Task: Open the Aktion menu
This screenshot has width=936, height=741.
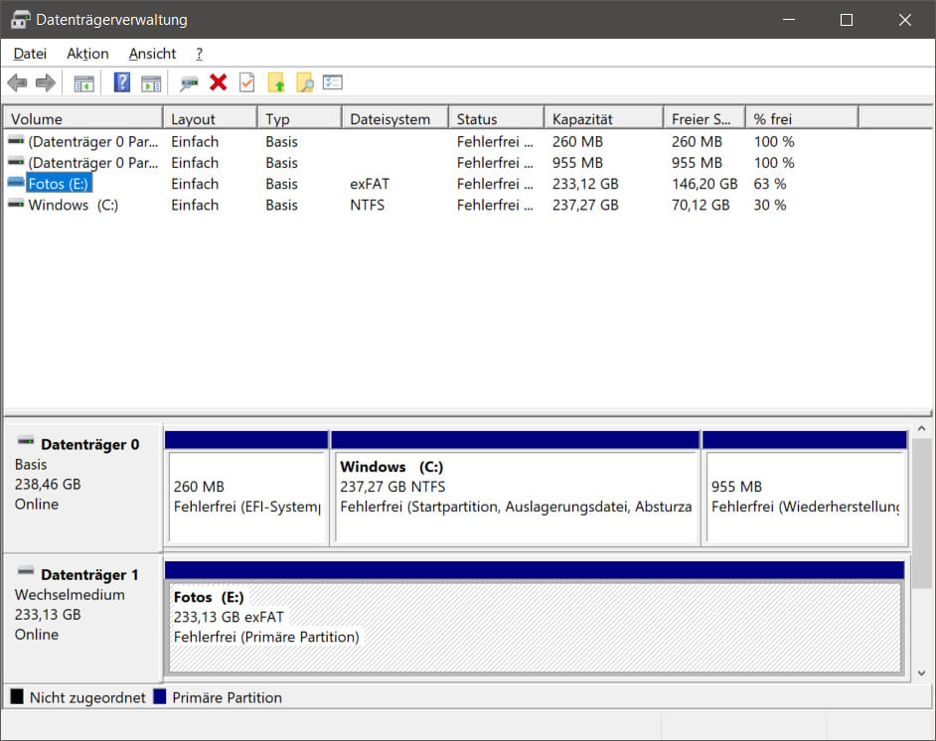Action: tap(87, 54)
